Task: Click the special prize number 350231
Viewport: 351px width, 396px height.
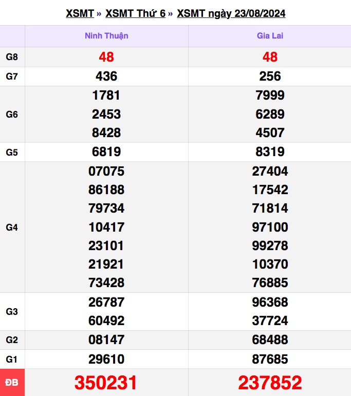Action: [106, 383]
